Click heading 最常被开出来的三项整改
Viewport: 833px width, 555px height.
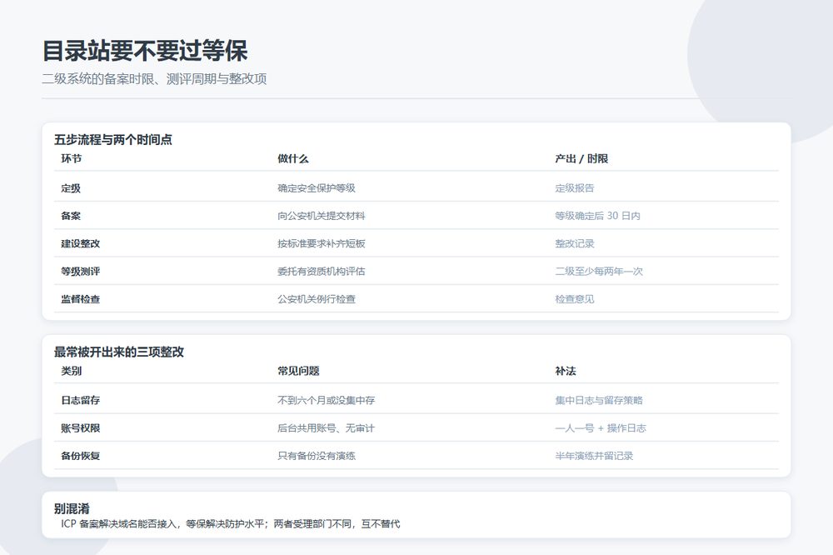click(119, 352)
